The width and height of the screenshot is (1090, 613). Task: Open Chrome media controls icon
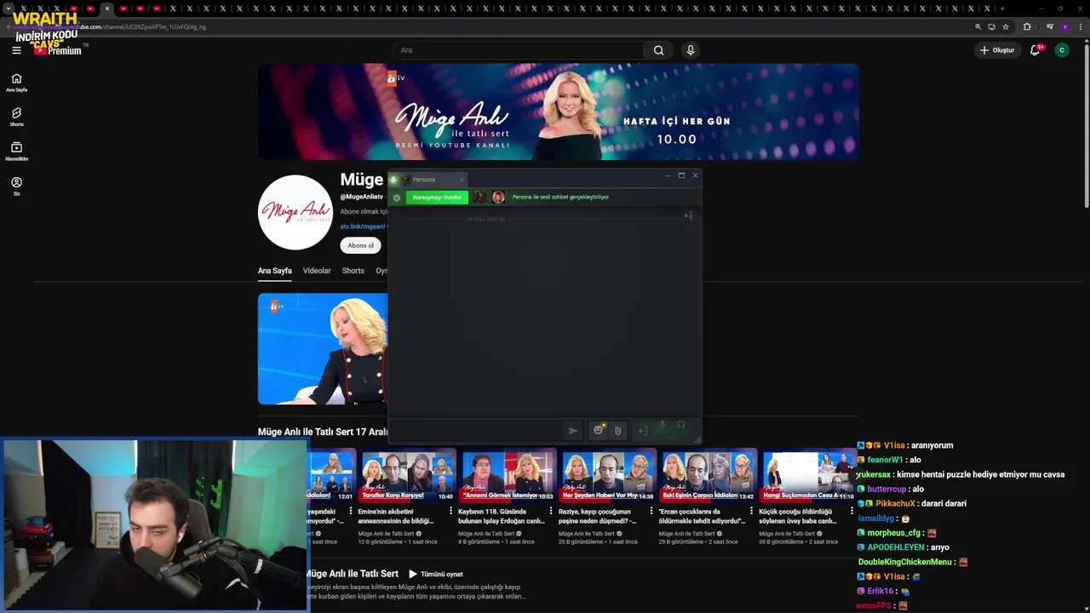point(1049,26)
